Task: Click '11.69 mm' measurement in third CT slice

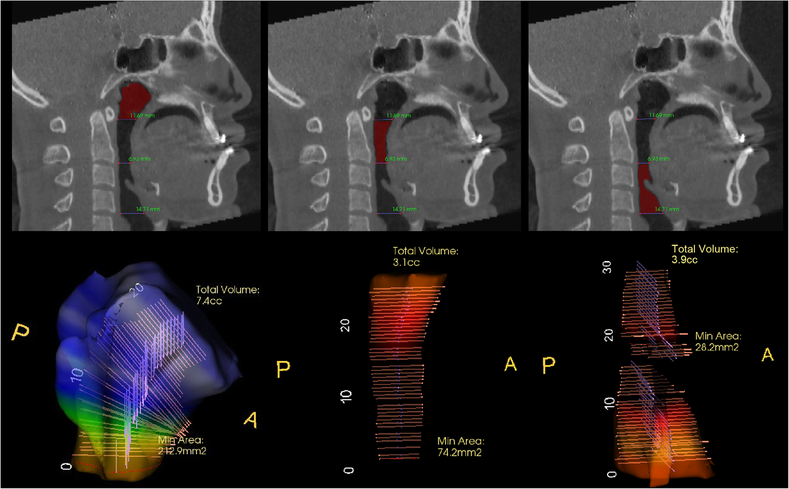Action: [661, 115]
